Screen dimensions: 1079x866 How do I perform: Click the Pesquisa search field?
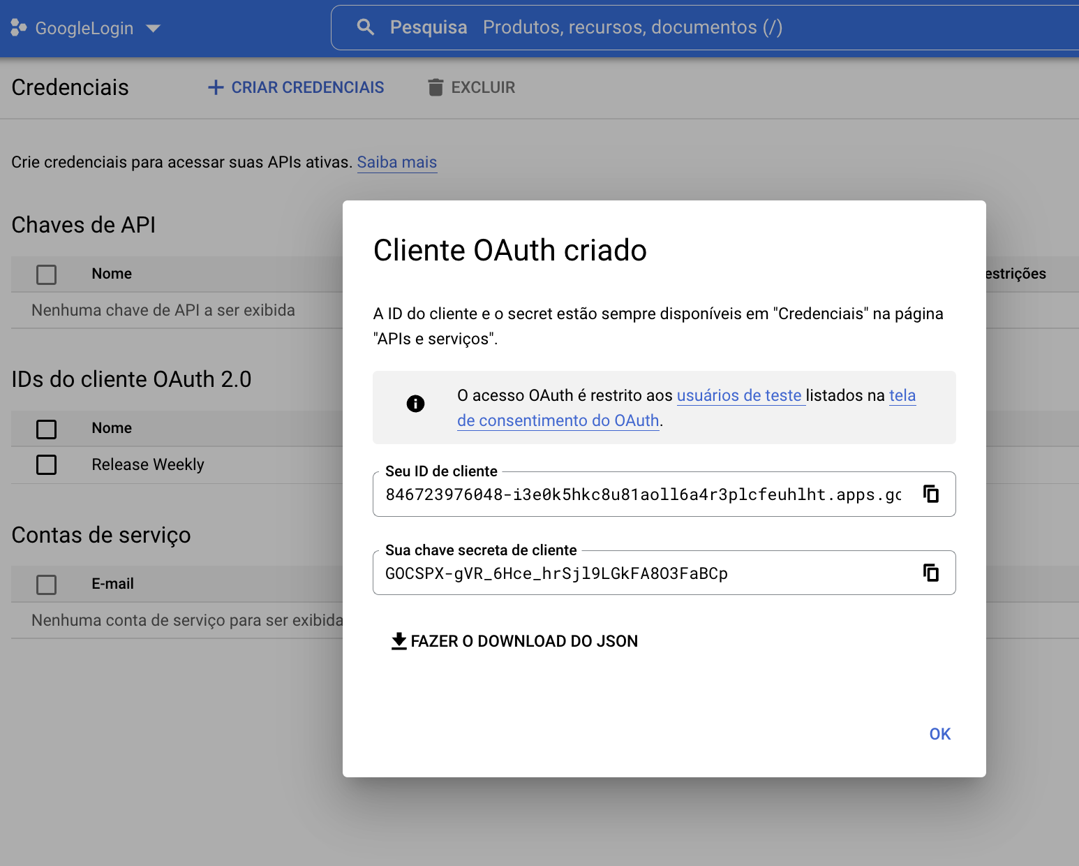[705, 27]
